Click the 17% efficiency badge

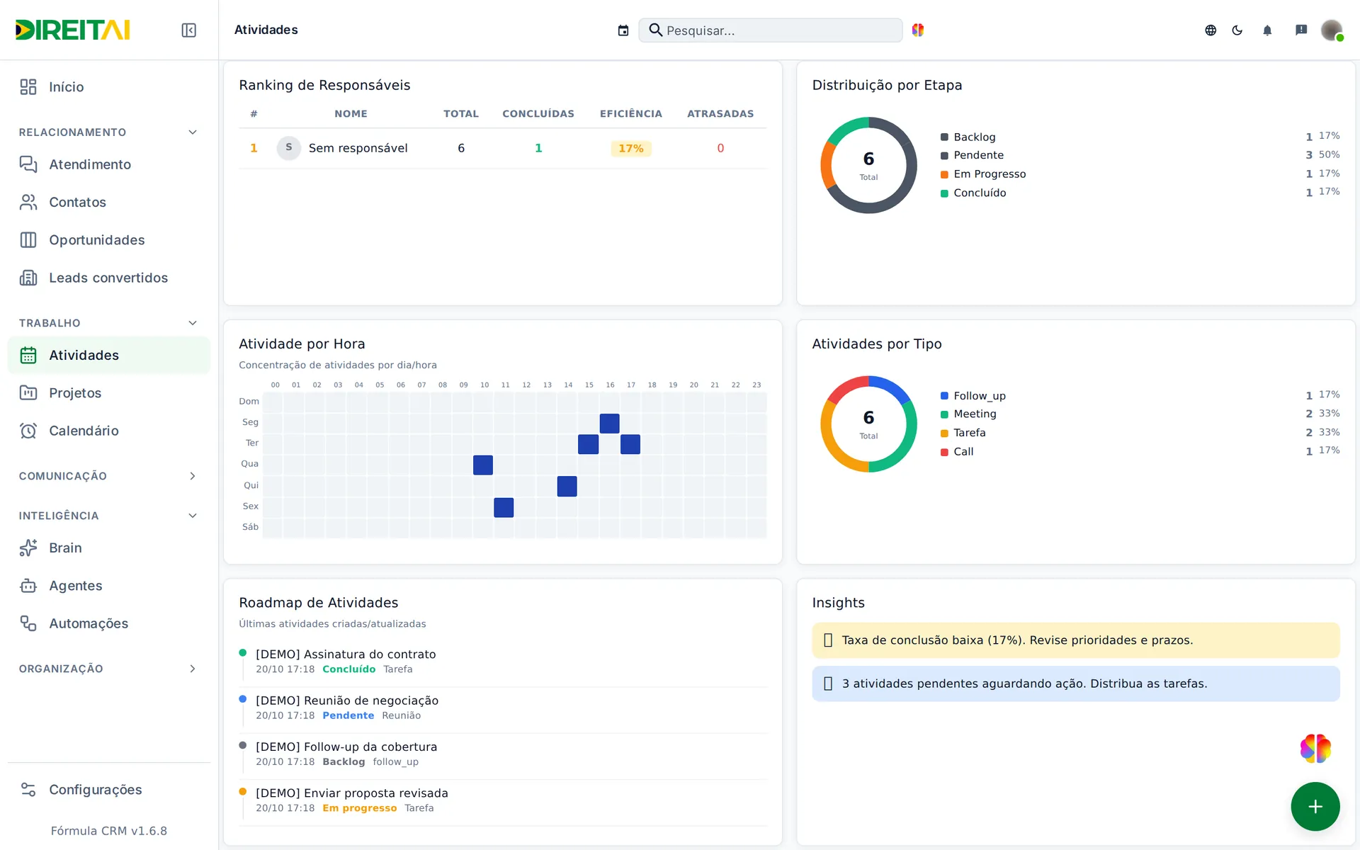pos(631,148)
